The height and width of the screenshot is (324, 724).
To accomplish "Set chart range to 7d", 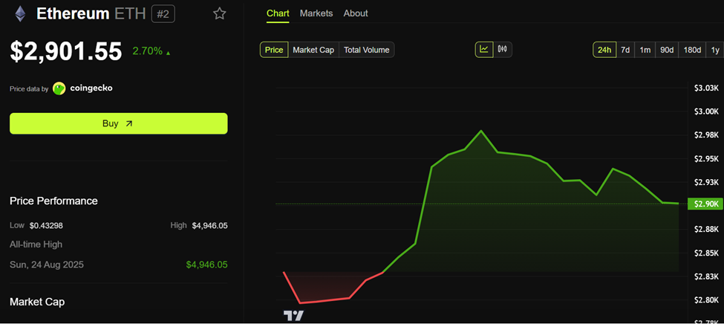I will [x=625, y=50].
